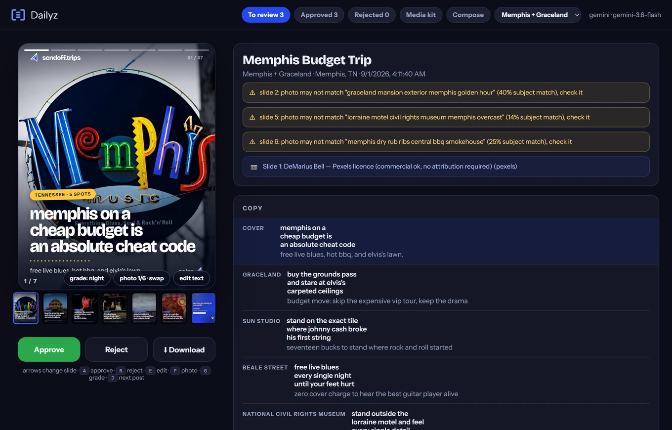Click the swipe arrow icon on slide preview
The image size is (672, 430).
pos(200,270)
